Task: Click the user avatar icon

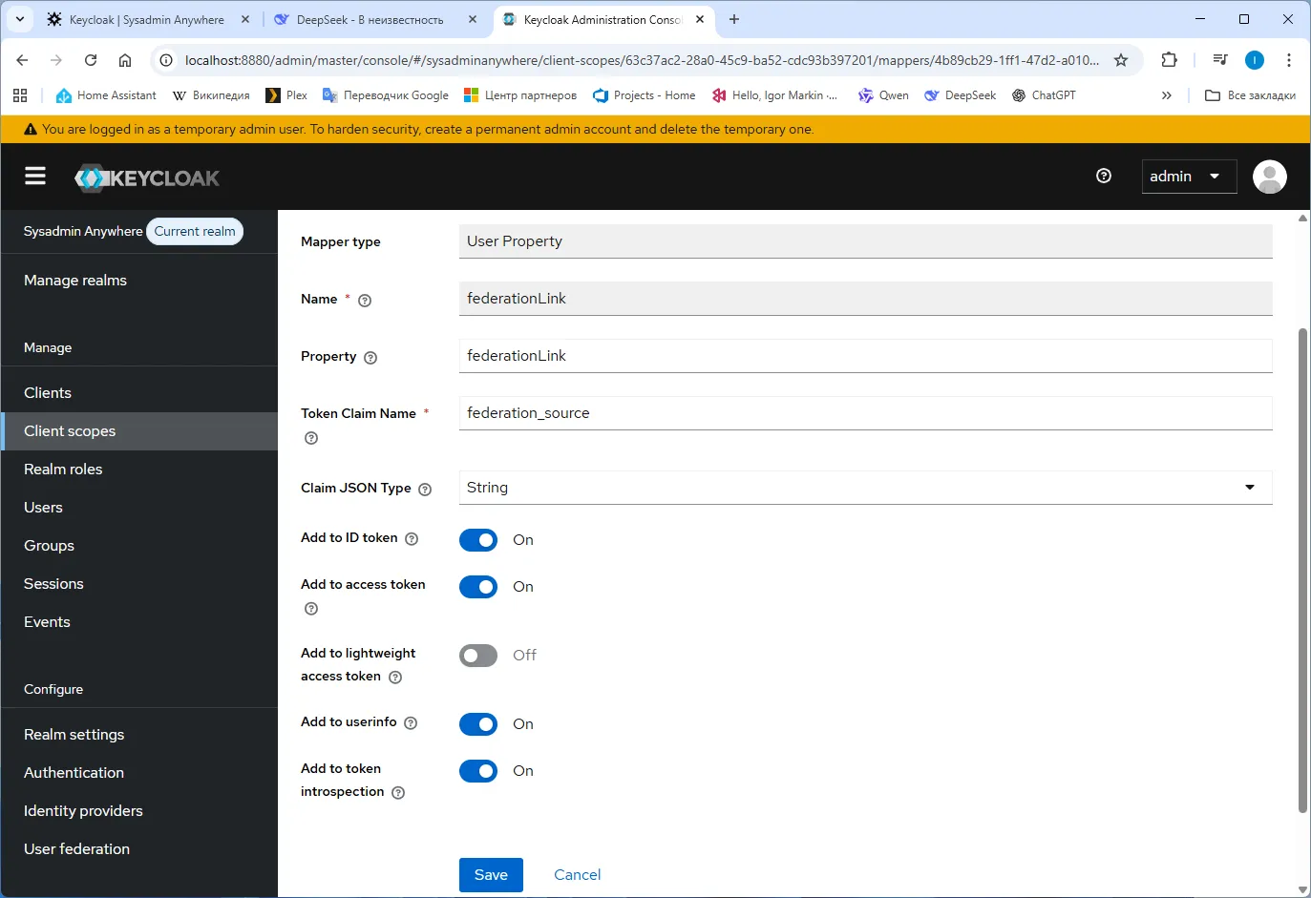Action: click(x=1270, y=176)
